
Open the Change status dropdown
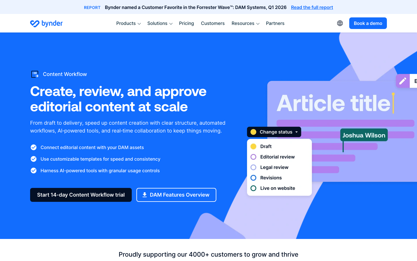click(x=274, y=132)
